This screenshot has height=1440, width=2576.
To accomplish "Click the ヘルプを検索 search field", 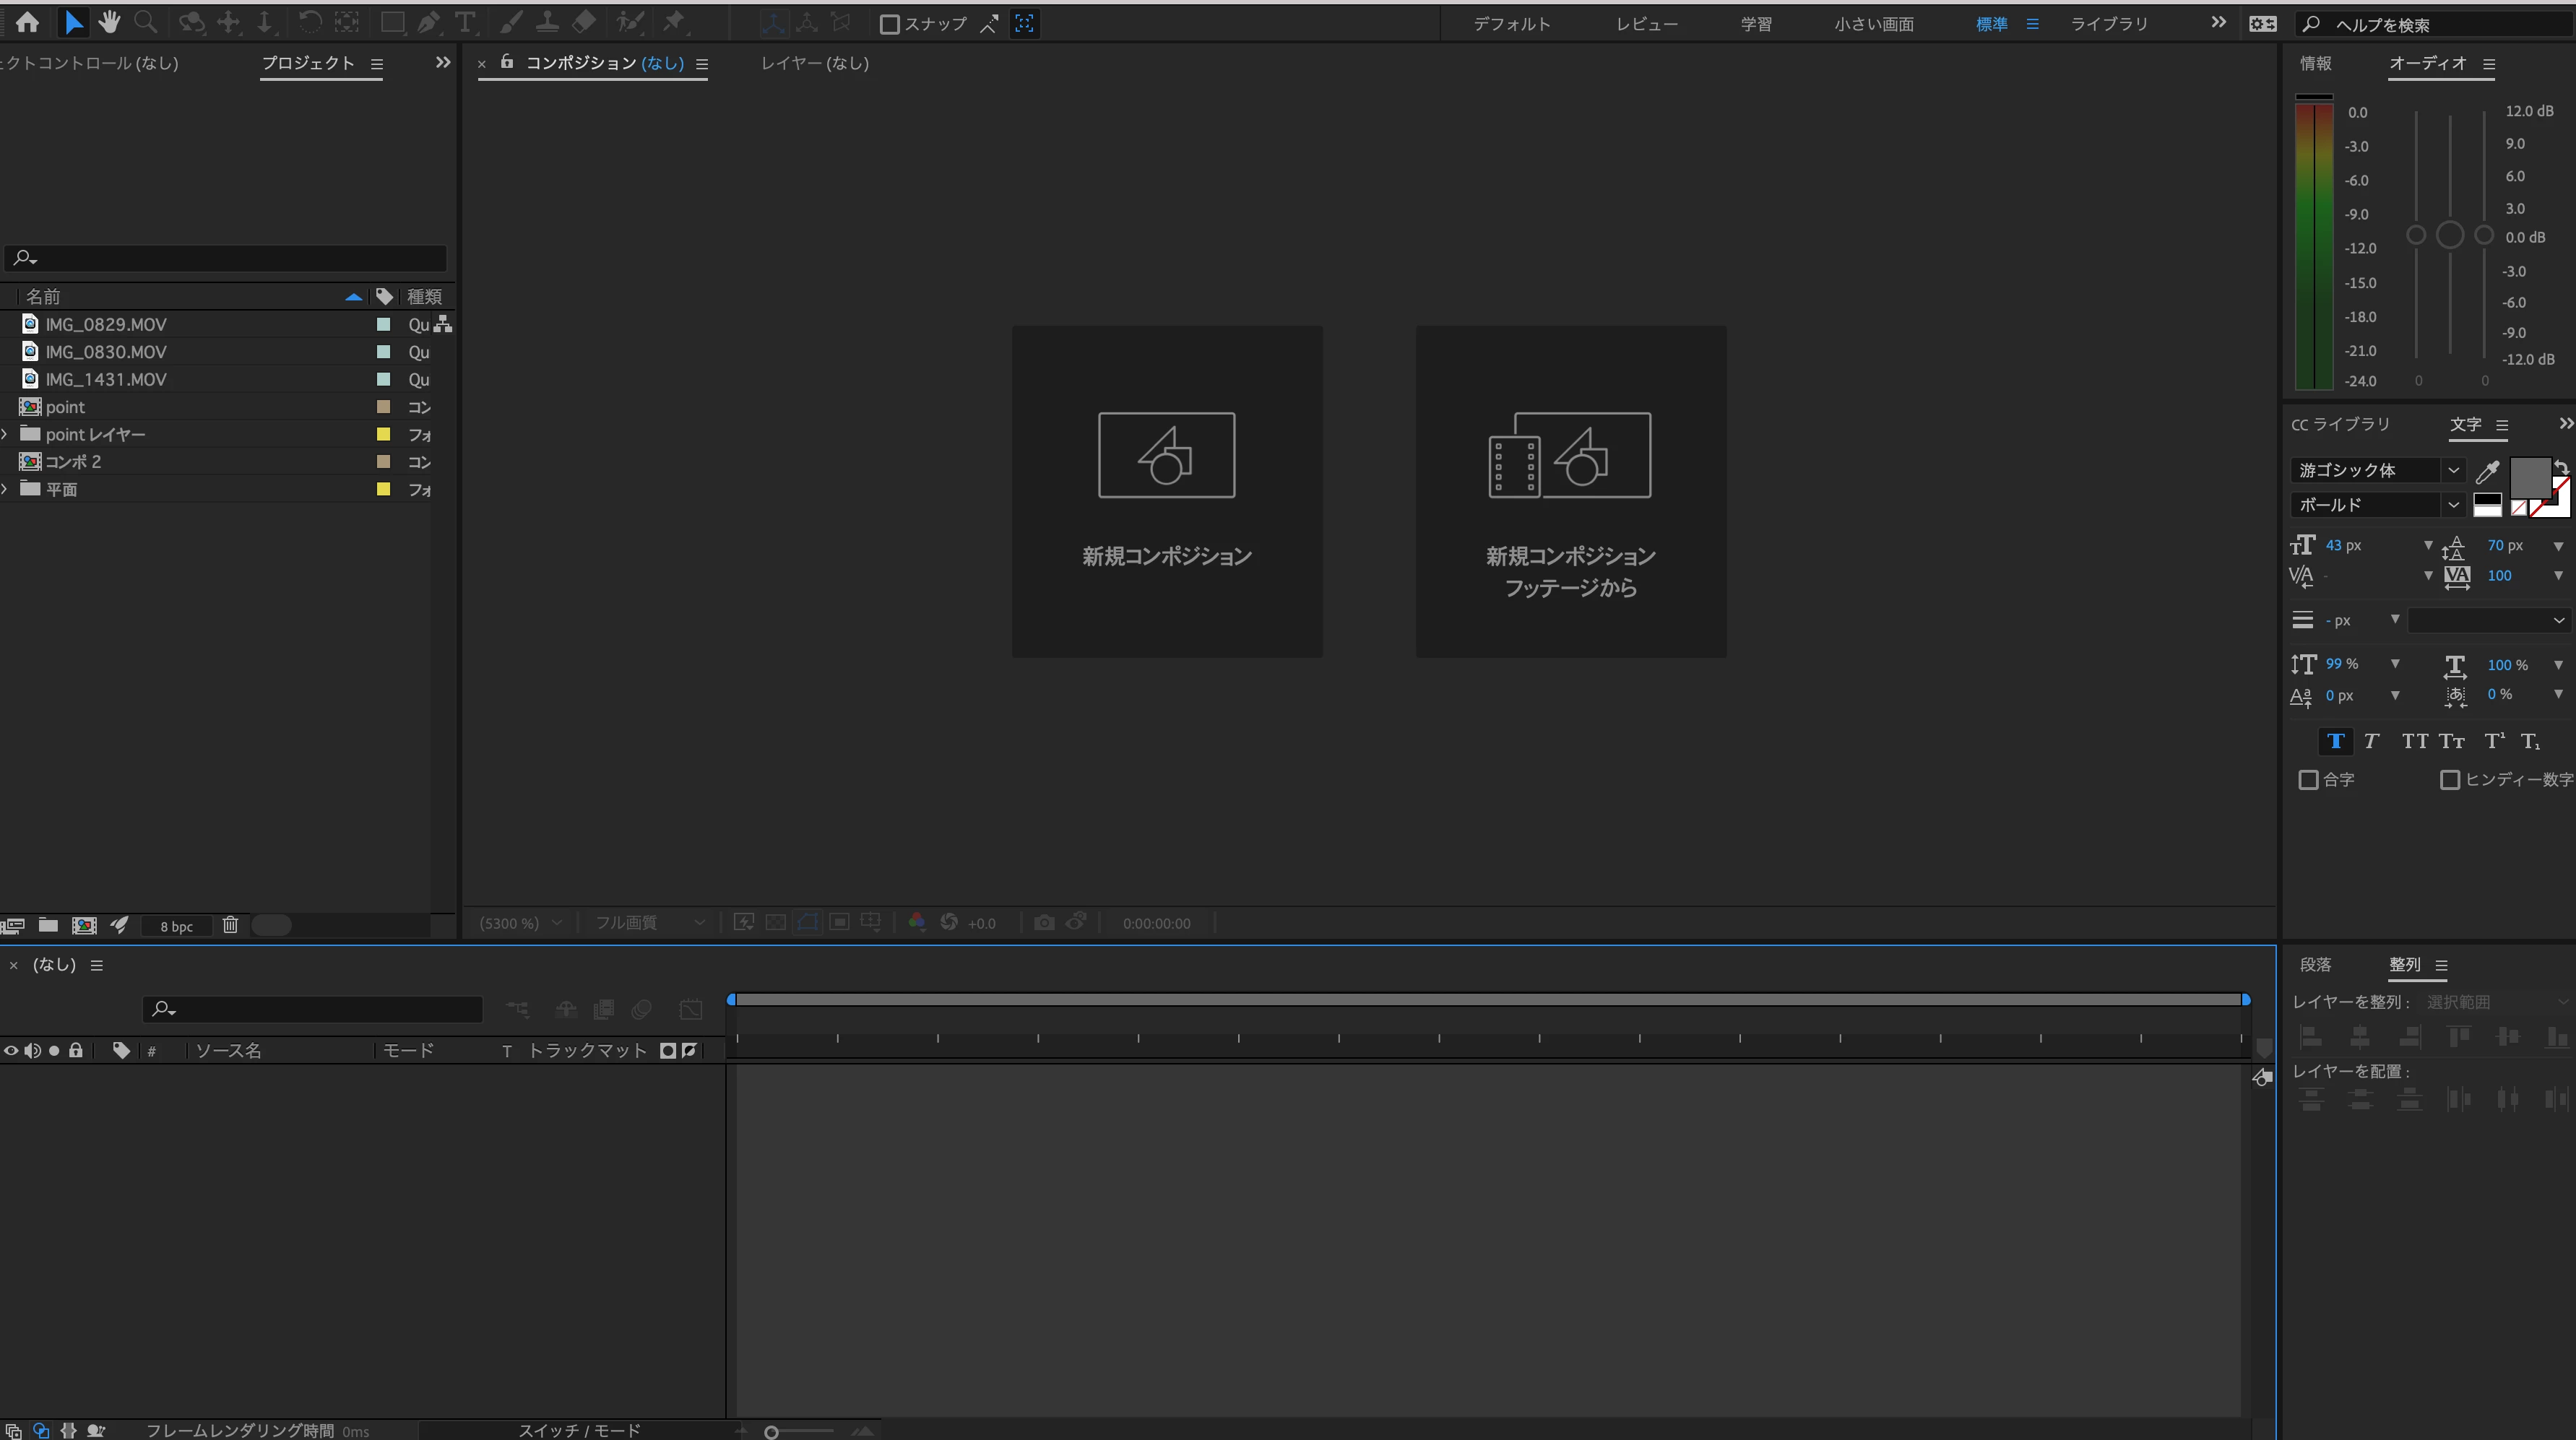I will click(2440, 24).
